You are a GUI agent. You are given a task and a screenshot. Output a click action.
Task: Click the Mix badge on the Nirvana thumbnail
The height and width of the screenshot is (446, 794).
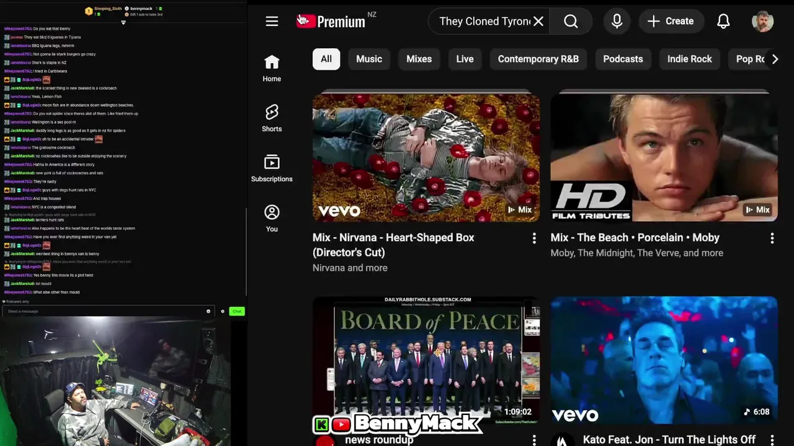pos(520,210)
